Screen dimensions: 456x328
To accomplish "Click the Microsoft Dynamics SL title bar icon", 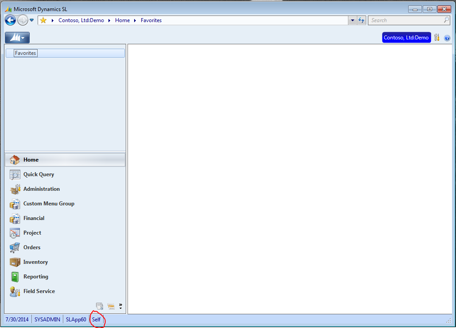I will 8,9.
